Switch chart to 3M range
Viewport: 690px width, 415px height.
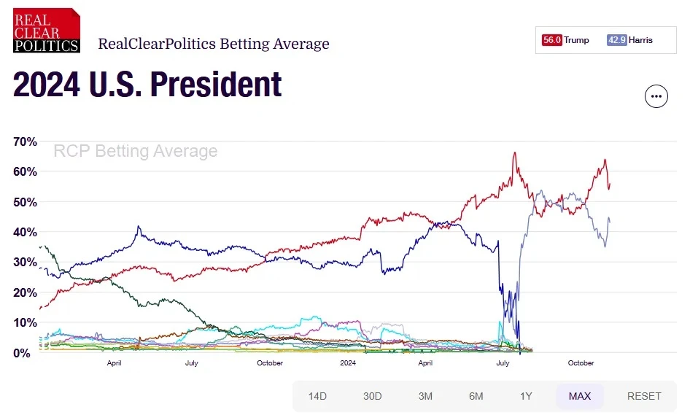pos(425,396)
